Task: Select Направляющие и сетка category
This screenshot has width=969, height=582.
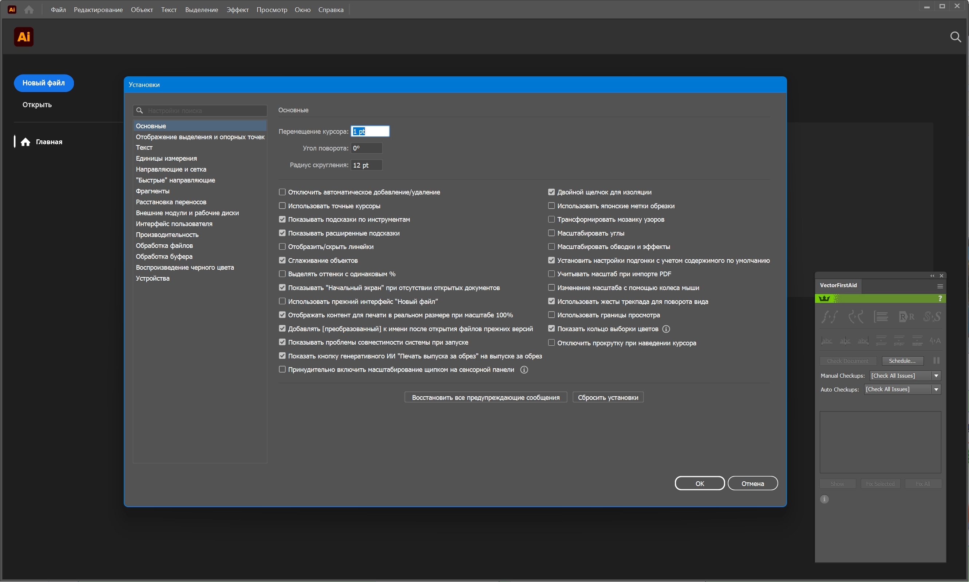Action: coord(200,169)
